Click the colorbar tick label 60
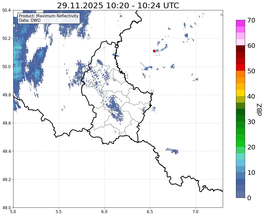 point(251,46)
